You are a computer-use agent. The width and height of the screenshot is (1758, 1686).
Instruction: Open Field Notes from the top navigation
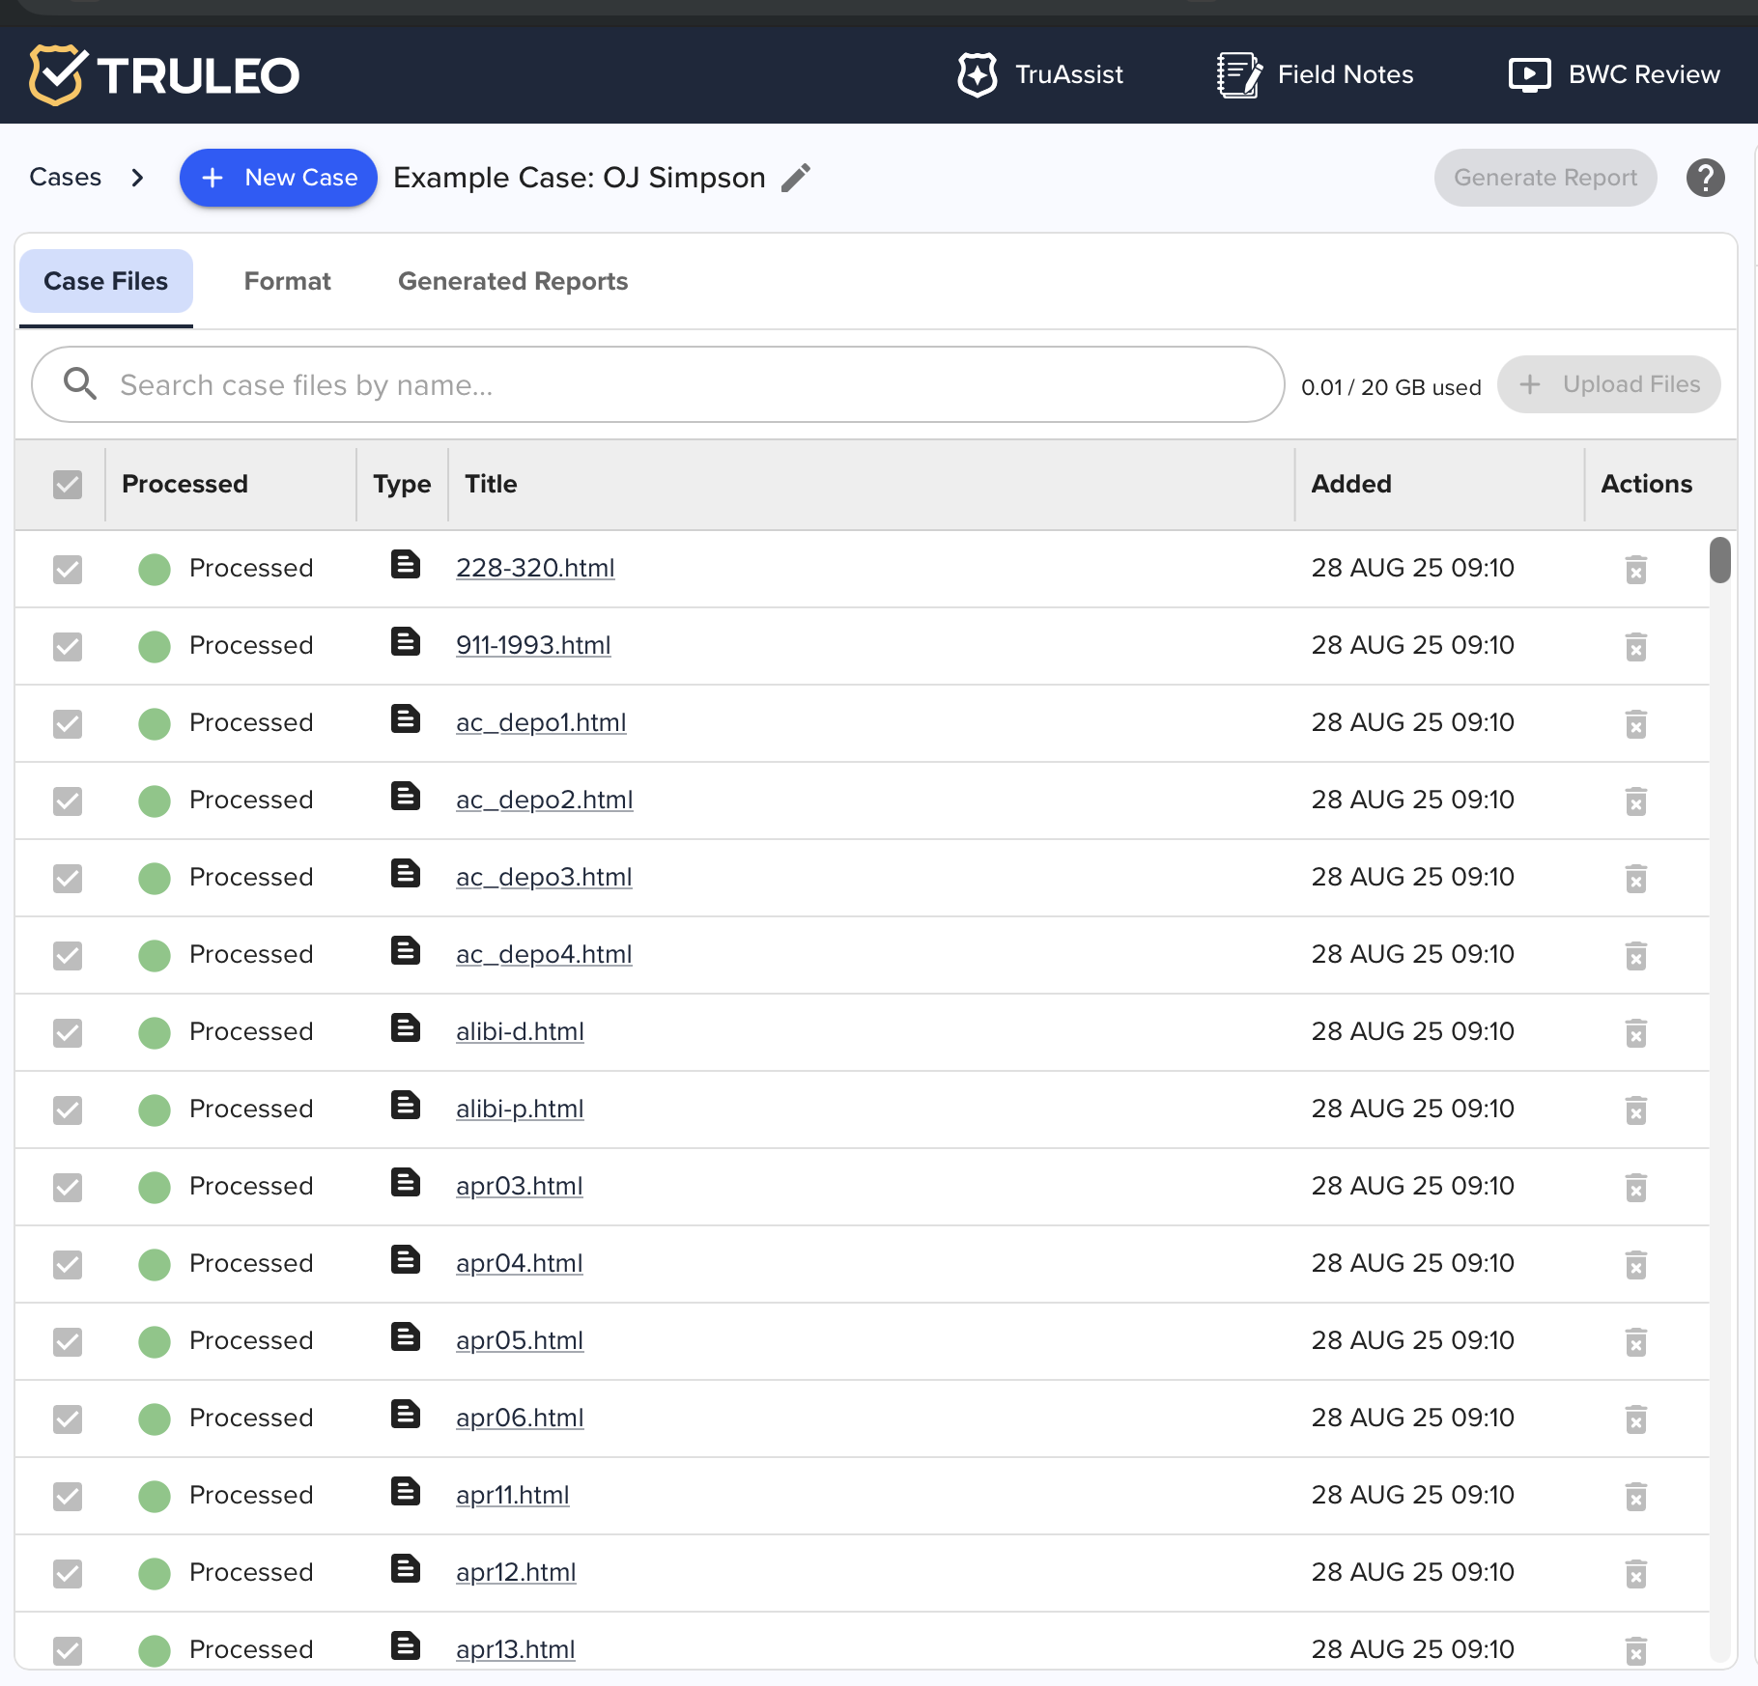[1315, 74]
